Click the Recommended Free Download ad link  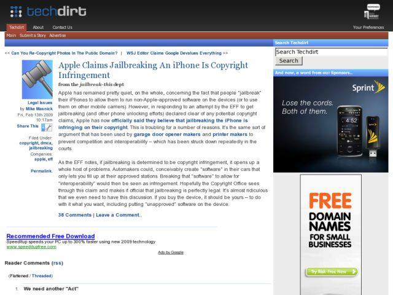(50, 236)
